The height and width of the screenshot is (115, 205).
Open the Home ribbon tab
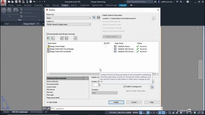(11, 5)
